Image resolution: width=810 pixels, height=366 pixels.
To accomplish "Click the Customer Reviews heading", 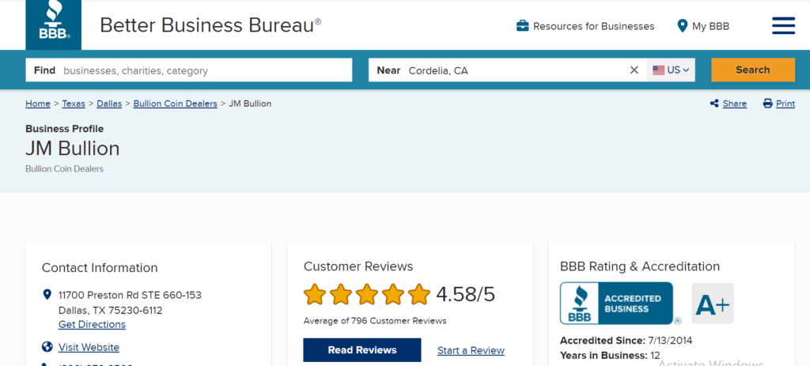I will 358,266.
